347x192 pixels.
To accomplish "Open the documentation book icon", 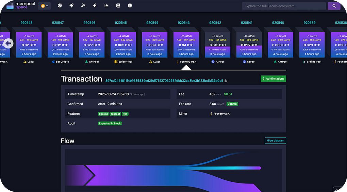I will tap(118, 6).
